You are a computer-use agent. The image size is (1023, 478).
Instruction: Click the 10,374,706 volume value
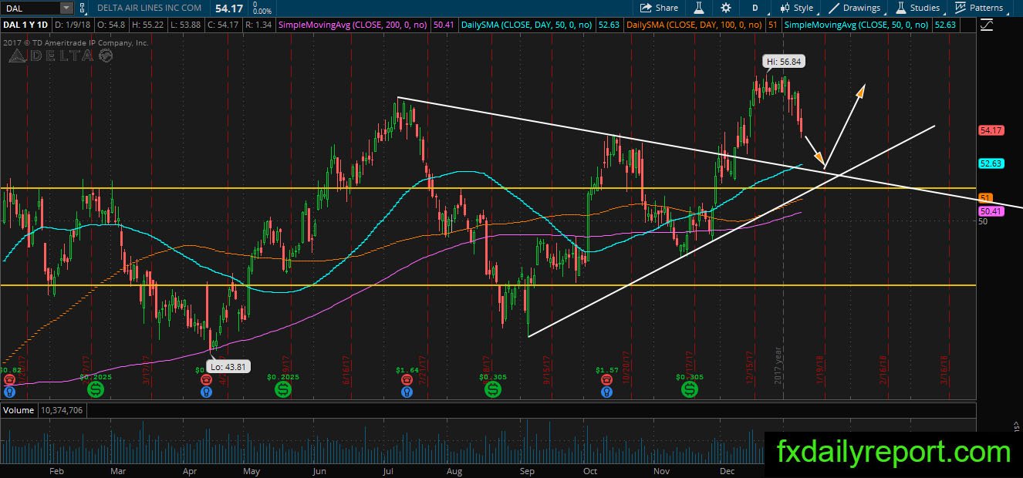[60, 410]
